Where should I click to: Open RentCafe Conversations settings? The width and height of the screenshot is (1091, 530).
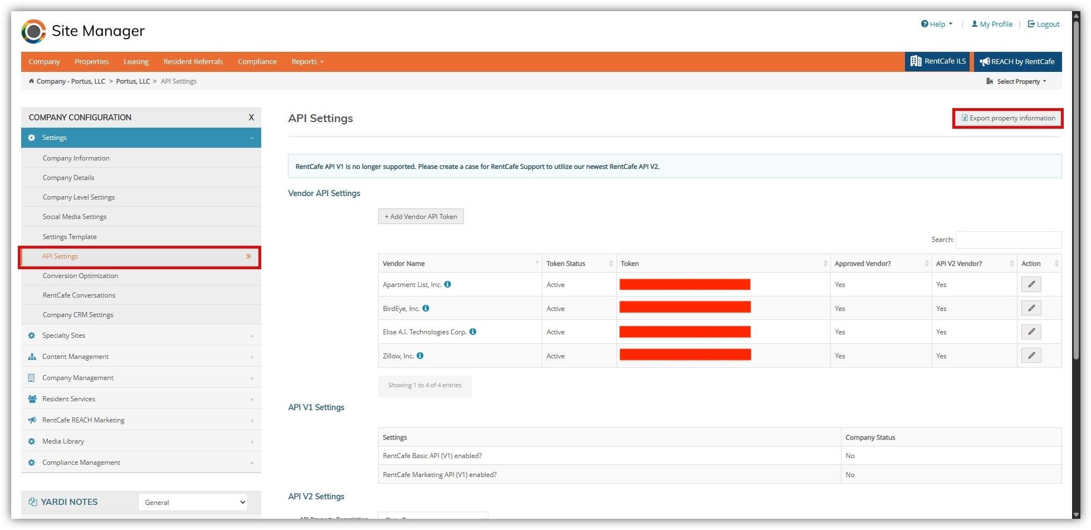(x=141, y=295)
